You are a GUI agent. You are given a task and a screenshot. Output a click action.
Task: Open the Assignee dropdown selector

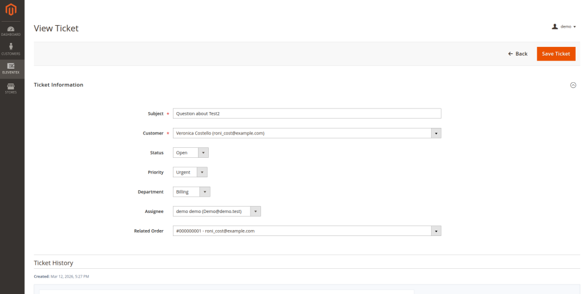tap(216, 211)
